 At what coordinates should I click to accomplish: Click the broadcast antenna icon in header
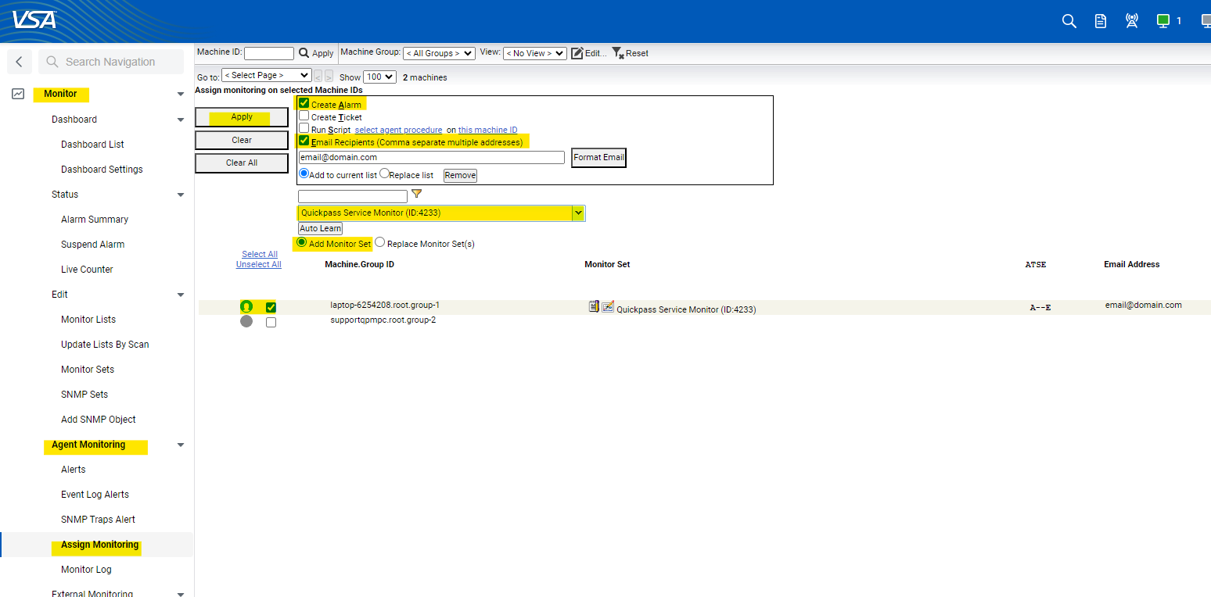(1132, 21)
